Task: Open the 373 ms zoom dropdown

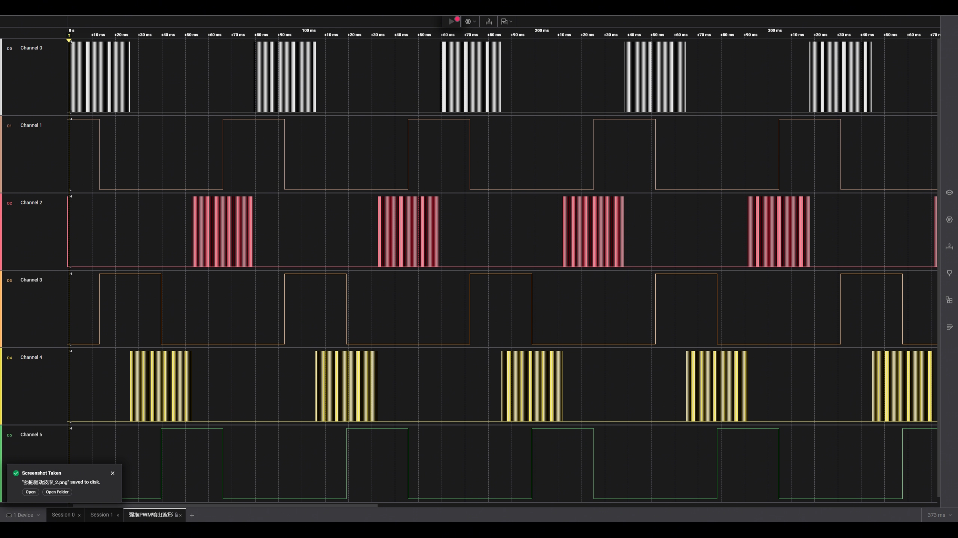Action: point(939,515)
